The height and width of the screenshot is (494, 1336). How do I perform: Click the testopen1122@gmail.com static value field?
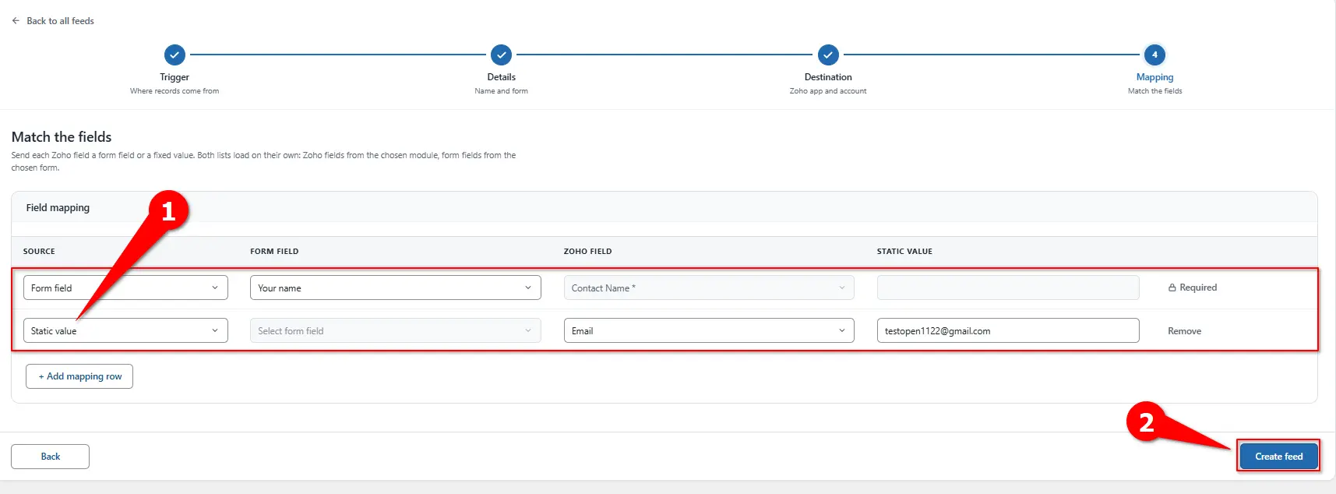1008,330
